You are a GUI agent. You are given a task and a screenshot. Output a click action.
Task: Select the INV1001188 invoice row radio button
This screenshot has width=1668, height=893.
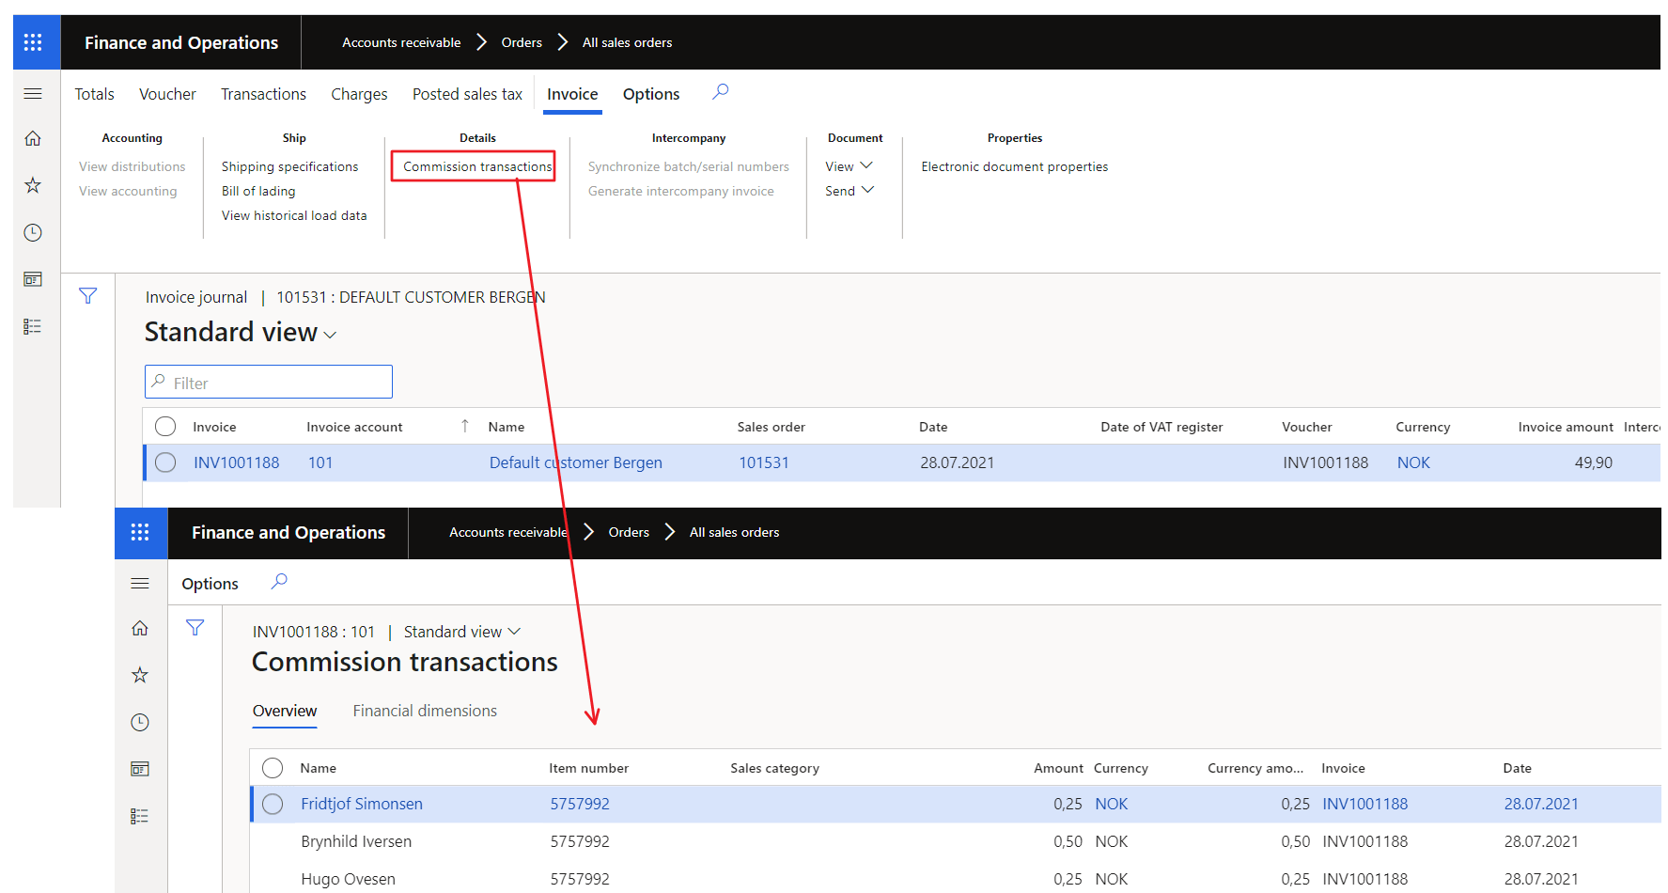pyautogui.click(x=165, y=462)
